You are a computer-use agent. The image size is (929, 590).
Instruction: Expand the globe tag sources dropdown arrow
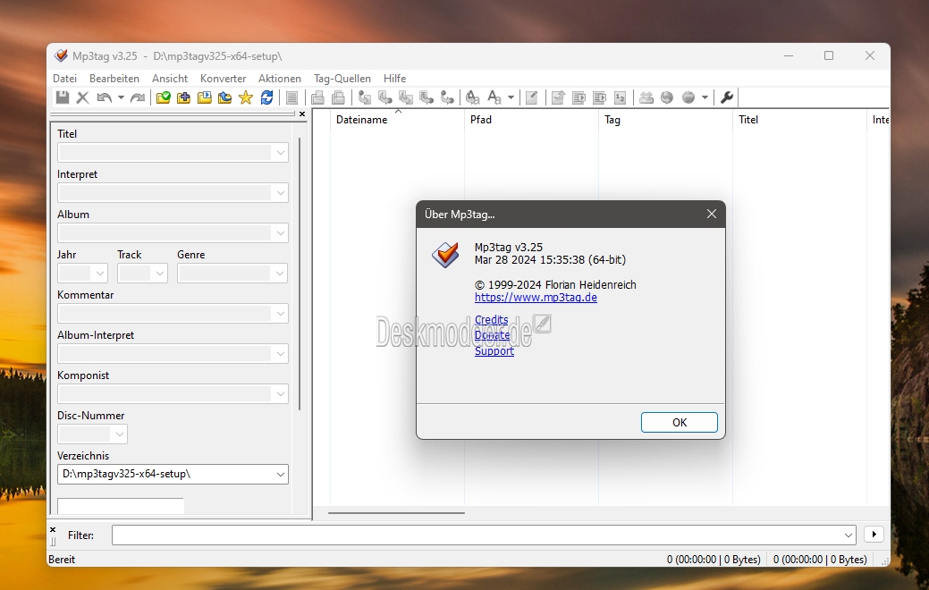pyautogui.click(x=705, y=97)
